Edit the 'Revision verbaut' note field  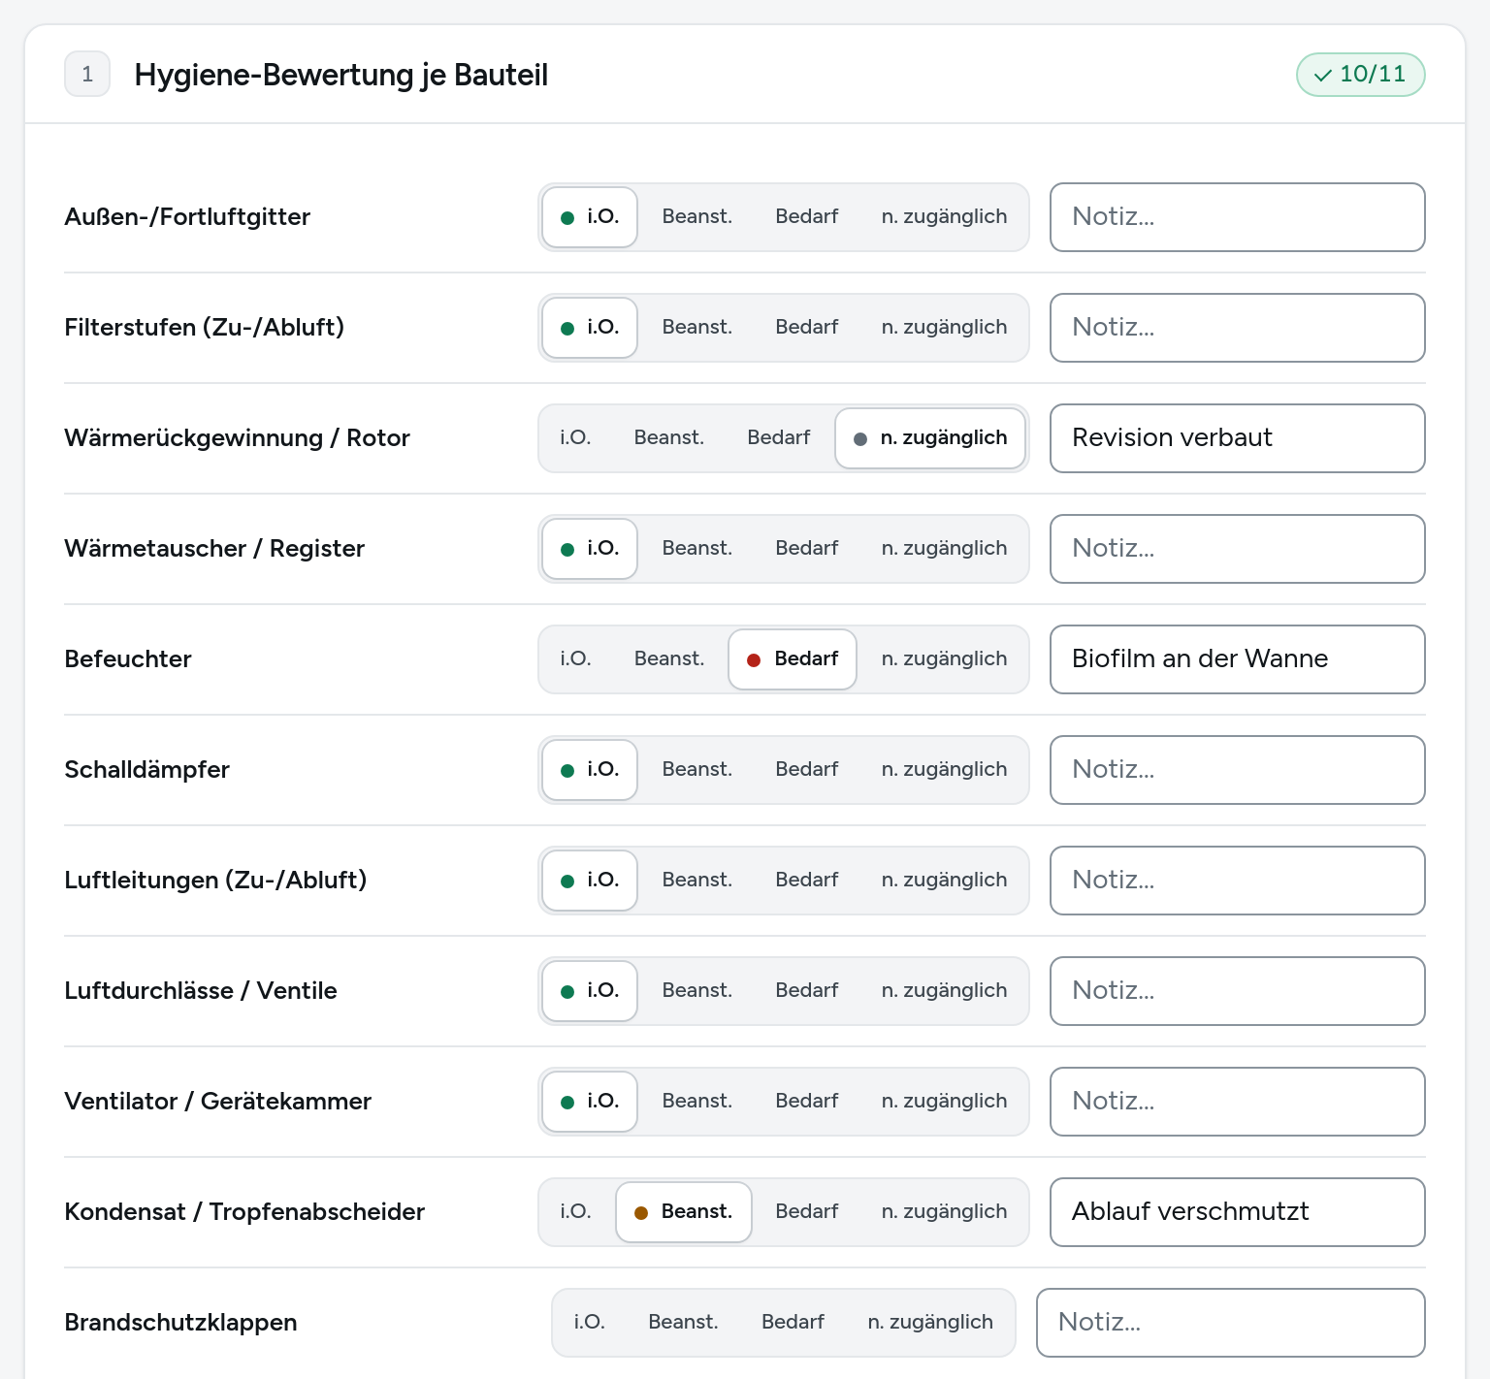1238,438
